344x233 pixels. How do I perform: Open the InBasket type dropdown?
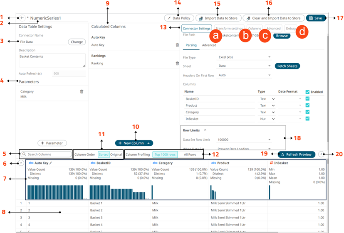click(267, 119)
